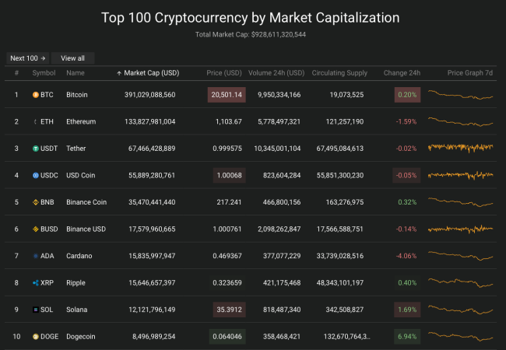Viewport: 506px width, 350px height.
Task: Click the BTC symbol text
Action: coord(47,95)
